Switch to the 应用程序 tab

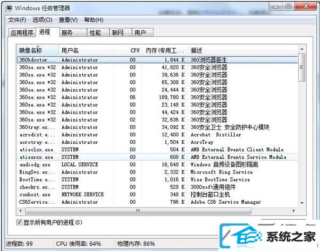(x=22, y=32)
